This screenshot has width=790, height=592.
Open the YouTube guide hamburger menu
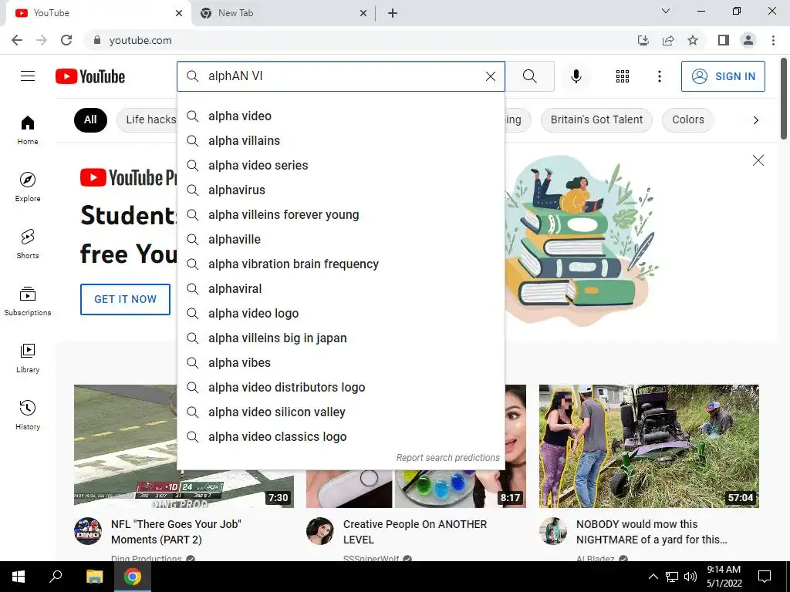point(28,76)
